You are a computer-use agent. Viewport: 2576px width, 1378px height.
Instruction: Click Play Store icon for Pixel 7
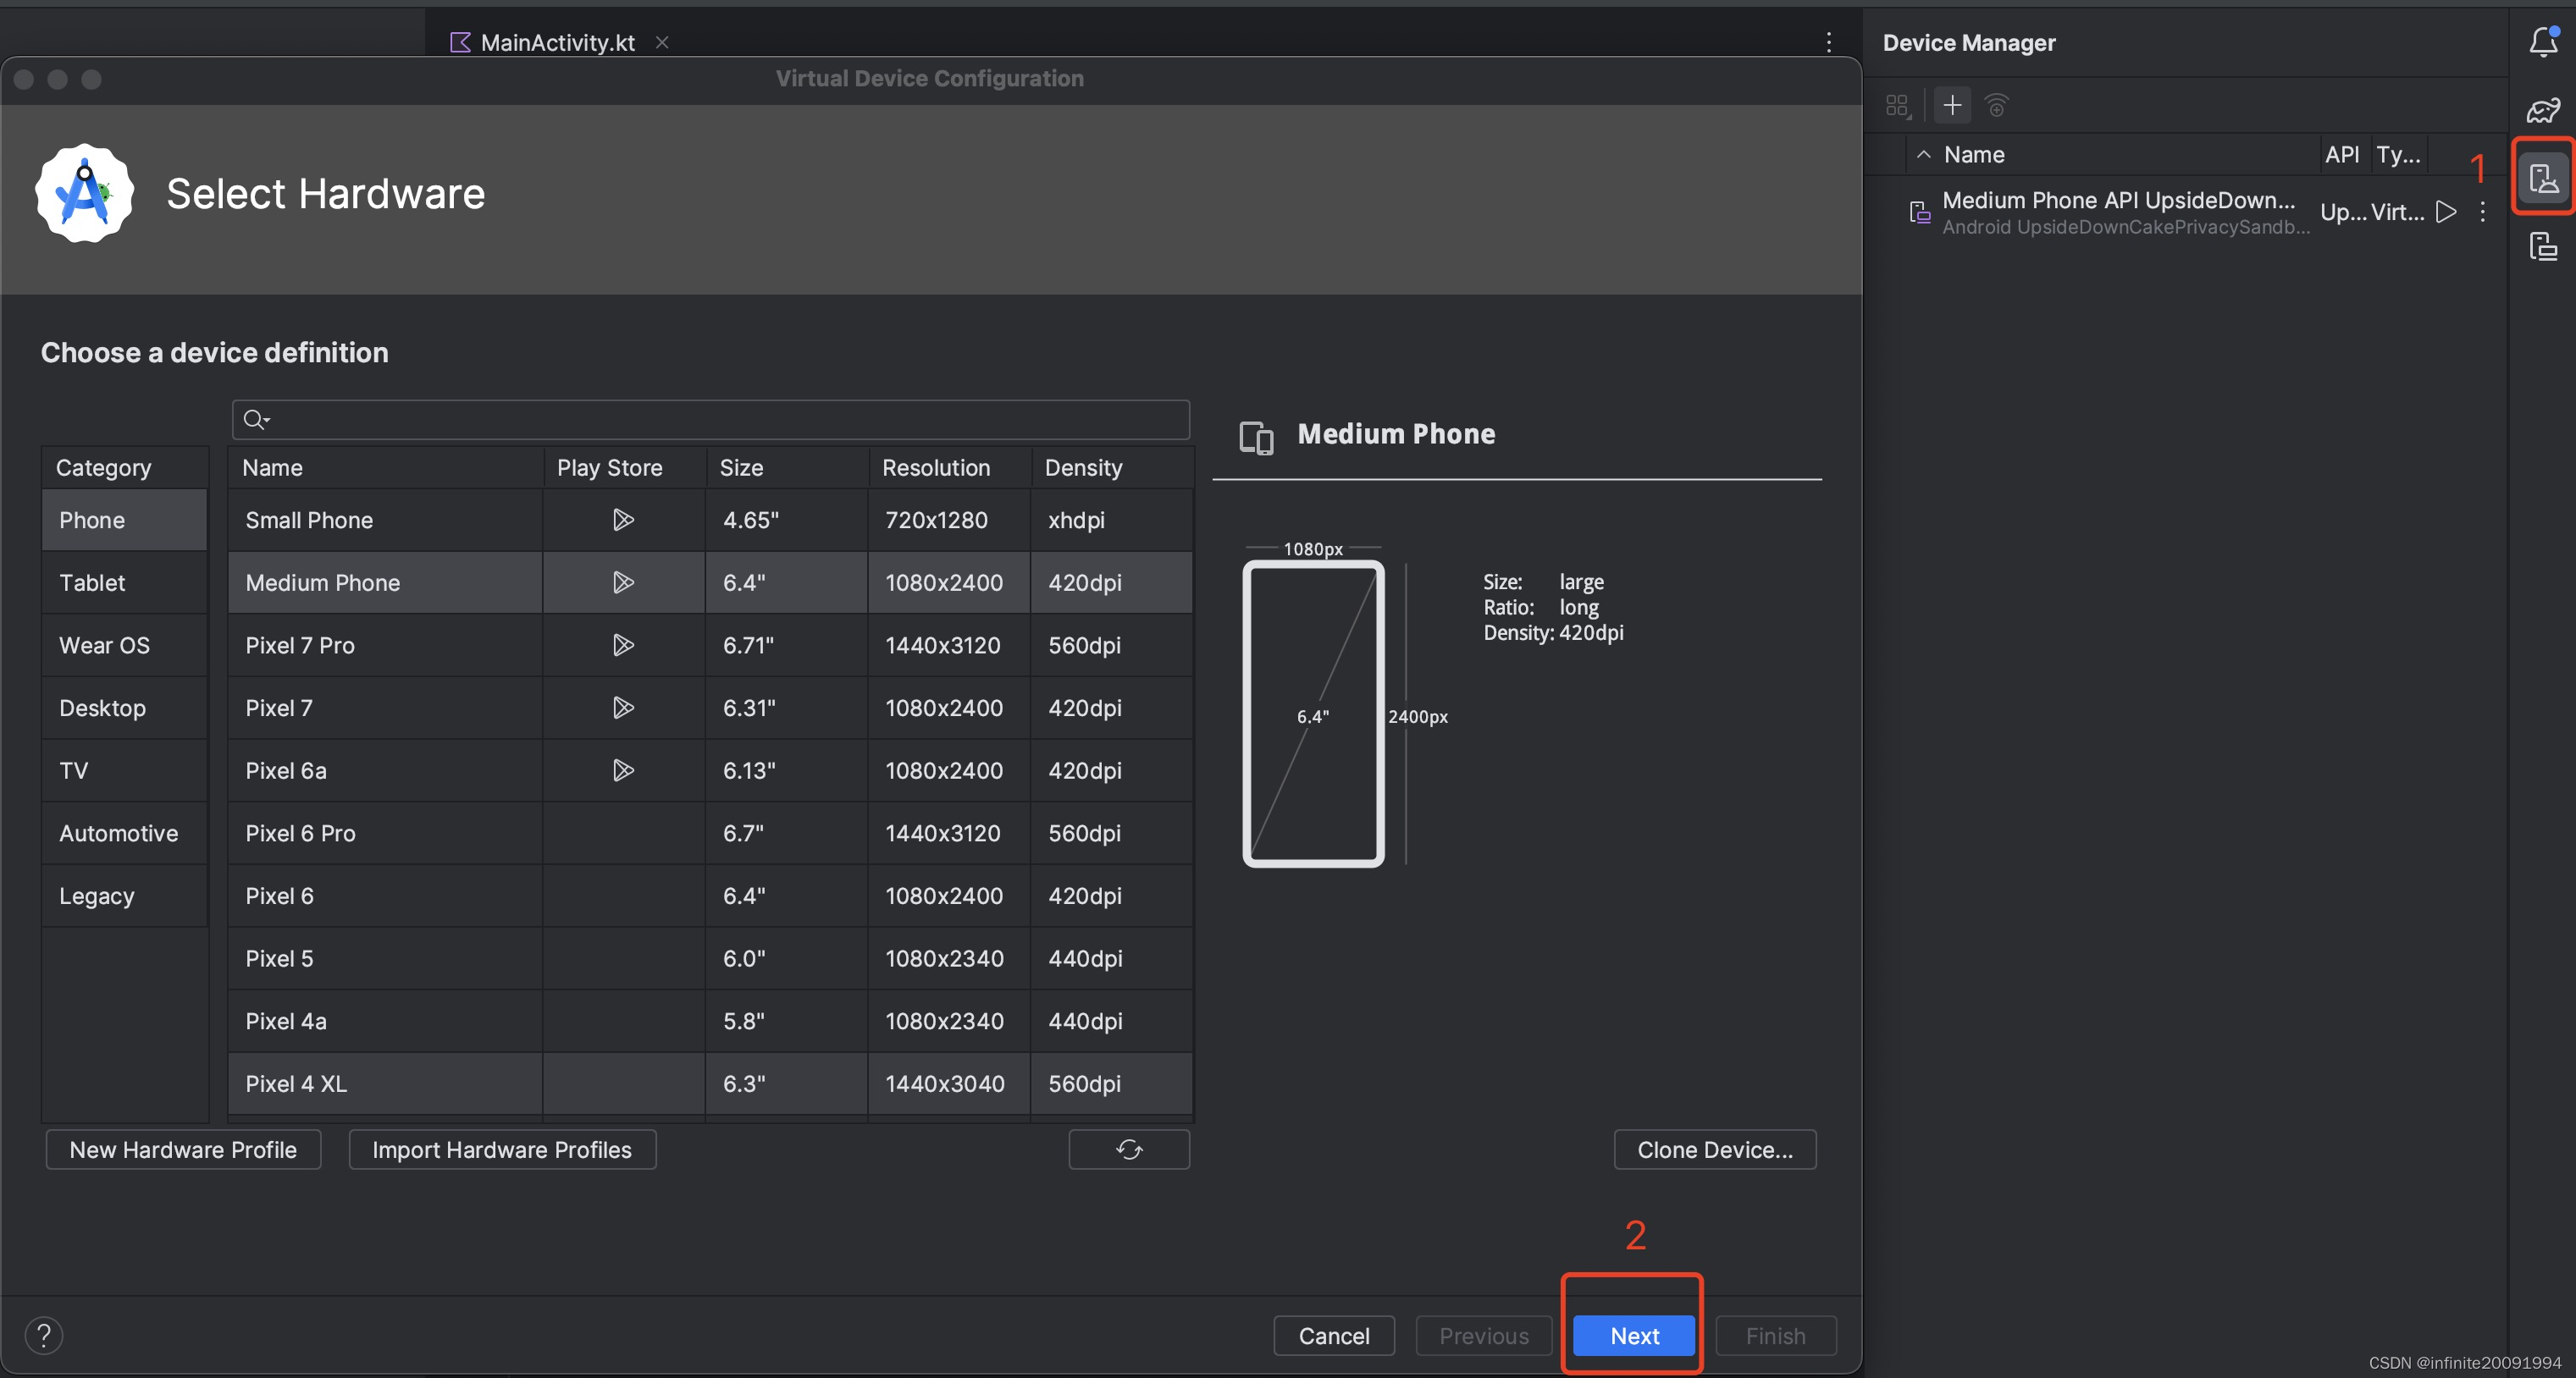623,708
